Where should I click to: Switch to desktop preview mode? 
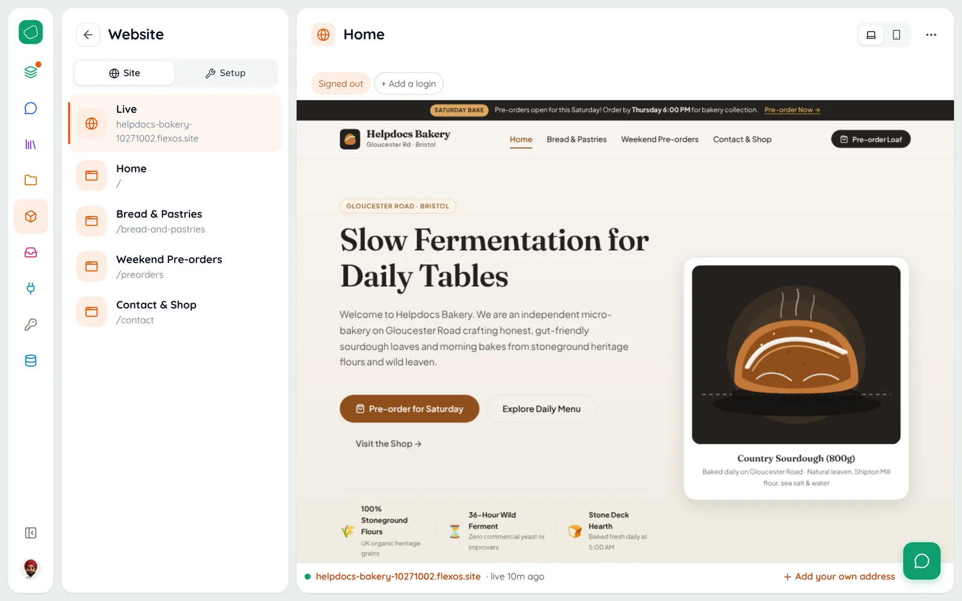point(871,35)
